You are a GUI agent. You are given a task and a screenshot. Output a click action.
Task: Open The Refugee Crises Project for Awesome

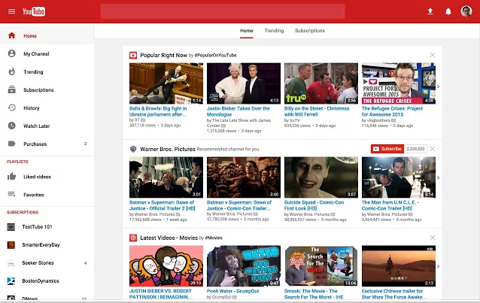[x=392, y=111]
